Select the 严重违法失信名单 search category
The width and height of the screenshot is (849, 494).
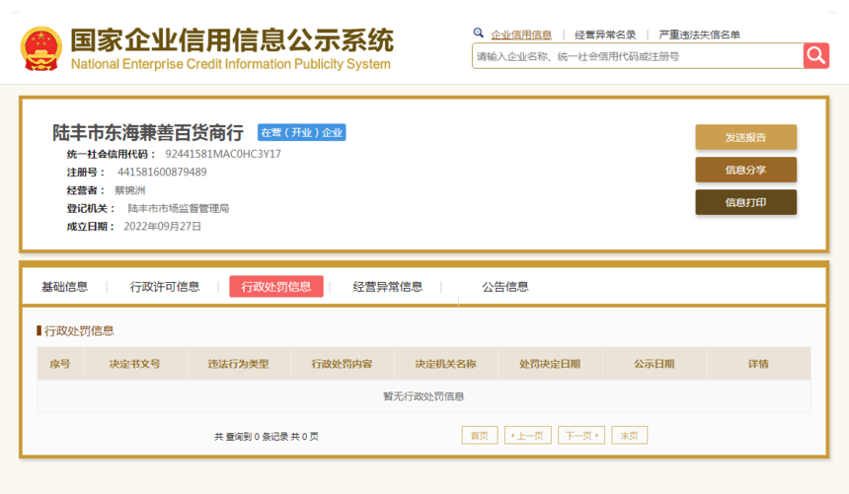click(699, 35)
